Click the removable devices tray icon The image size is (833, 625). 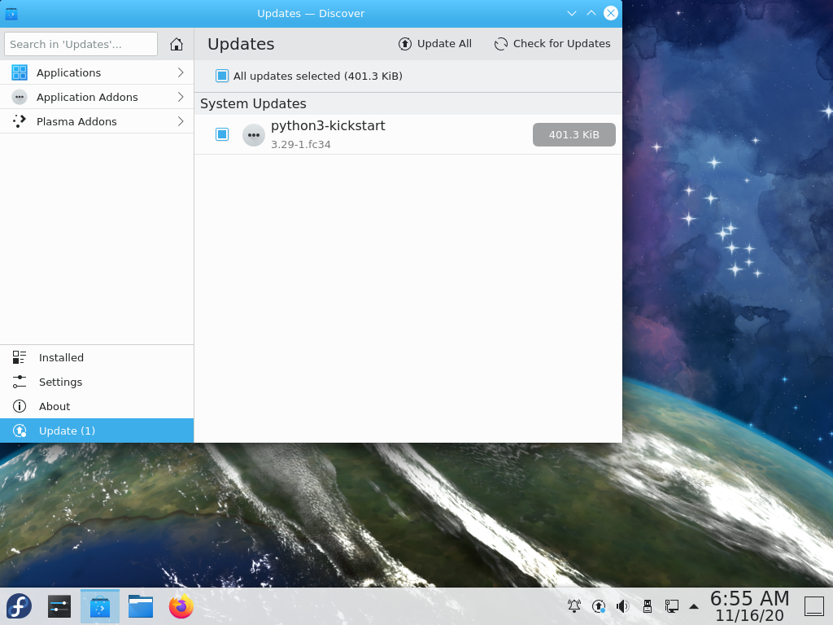point(647,605)
